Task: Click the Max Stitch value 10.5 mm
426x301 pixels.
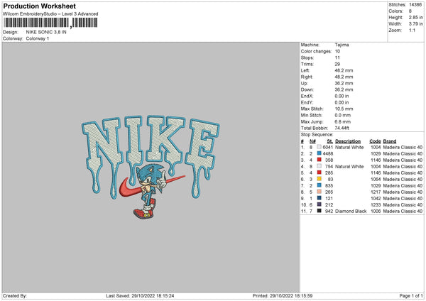Action: pyautogui.click(x=344, y=109)
